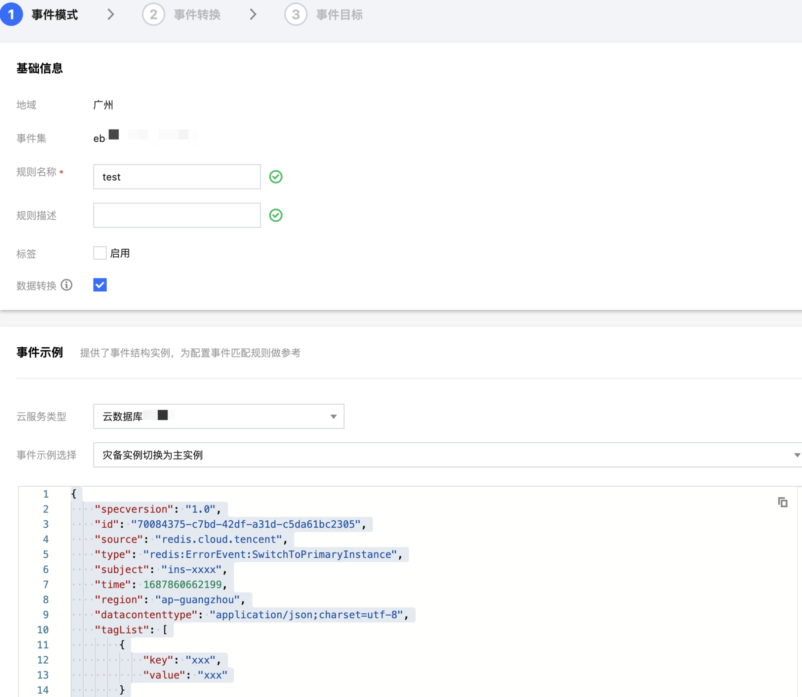Switch to 事件转换 step tab
Screen dimensions: 802x697
click(197, 15)
